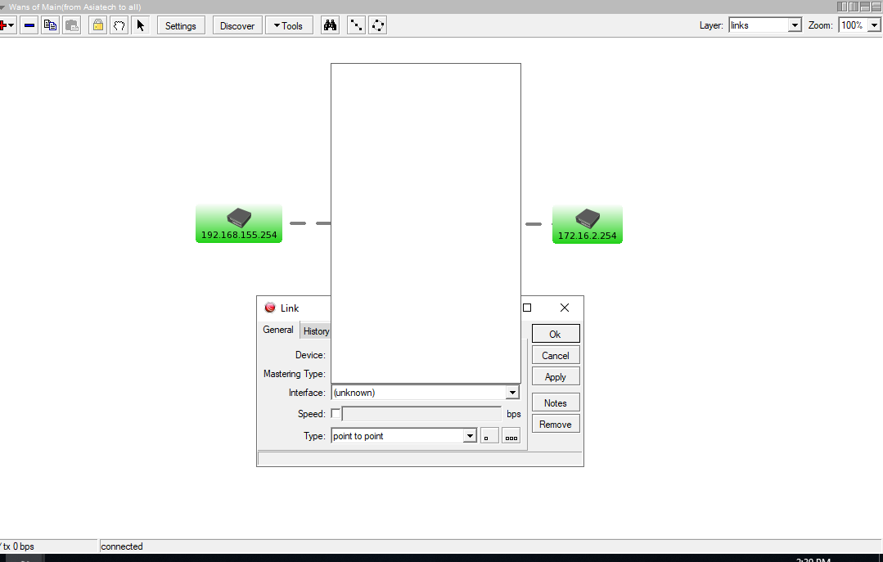Click the red Dude icon in Link title bar
883x562 pixels.
click(x=270, y=308)
